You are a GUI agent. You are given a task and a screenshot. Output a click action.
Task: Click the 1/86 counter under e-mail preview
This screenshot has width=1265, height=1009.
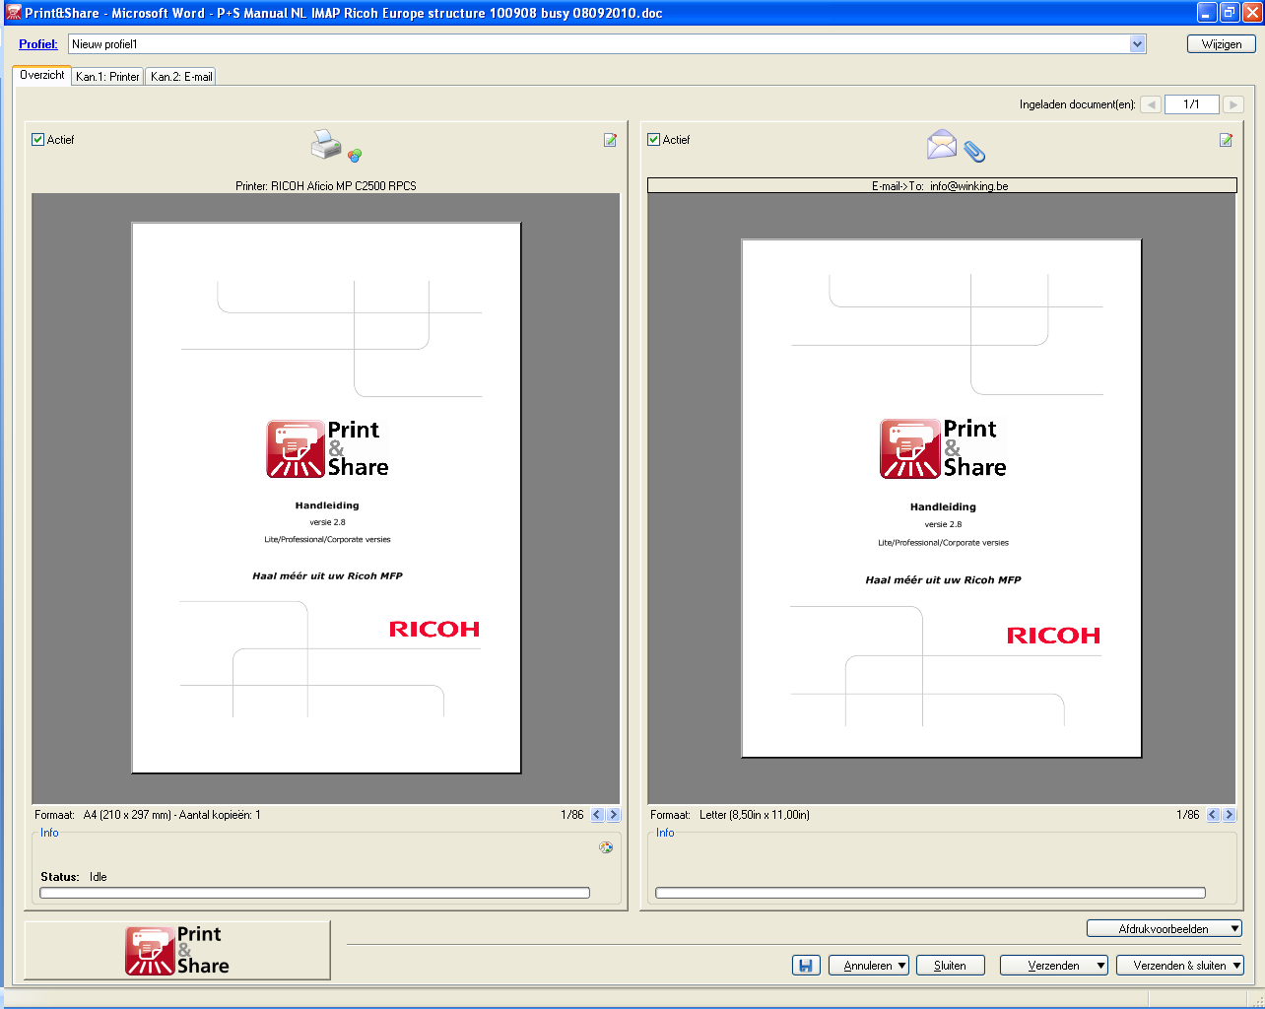point(1188,815)
